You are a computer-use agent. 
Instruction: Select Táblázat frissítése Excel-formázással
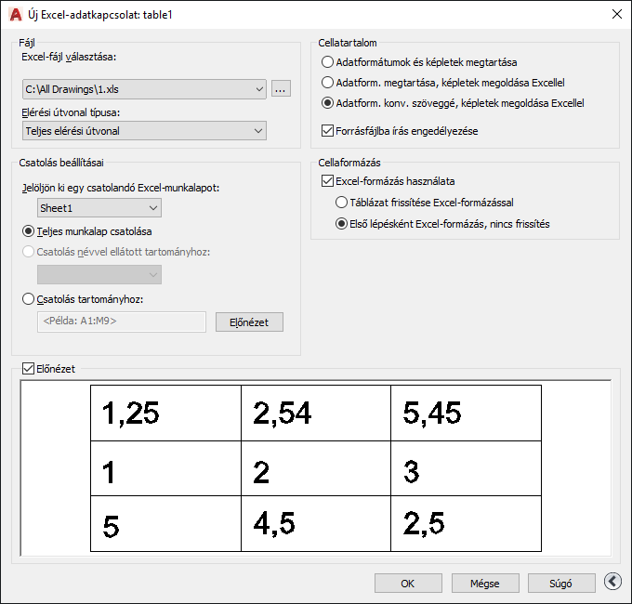[x=425, y=203]
